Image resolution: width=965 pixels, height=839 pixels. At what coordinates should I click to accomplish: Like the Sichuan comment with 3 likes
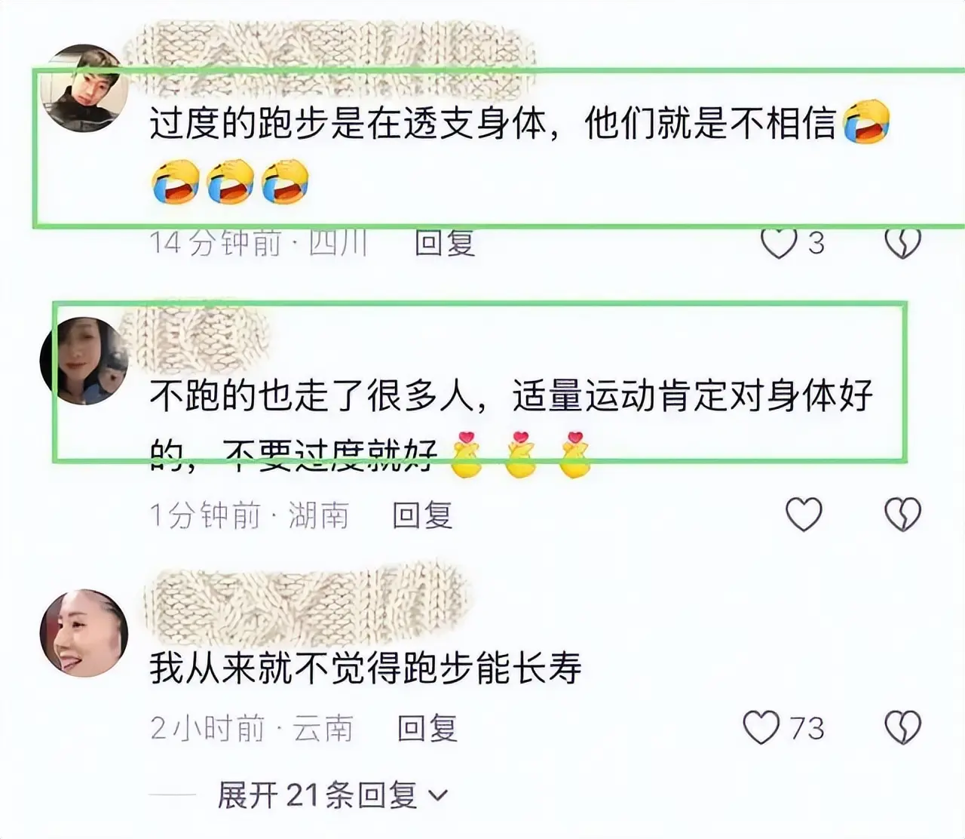click(779, 243)
